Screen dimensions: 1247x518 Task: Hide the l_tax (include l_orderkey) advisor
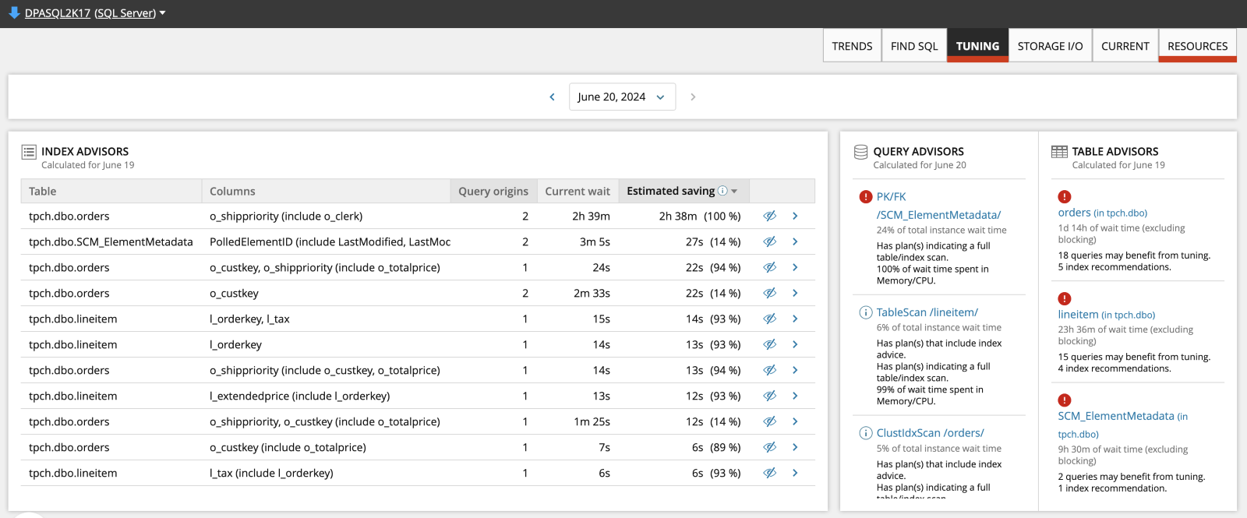click(x=769, y=473)
